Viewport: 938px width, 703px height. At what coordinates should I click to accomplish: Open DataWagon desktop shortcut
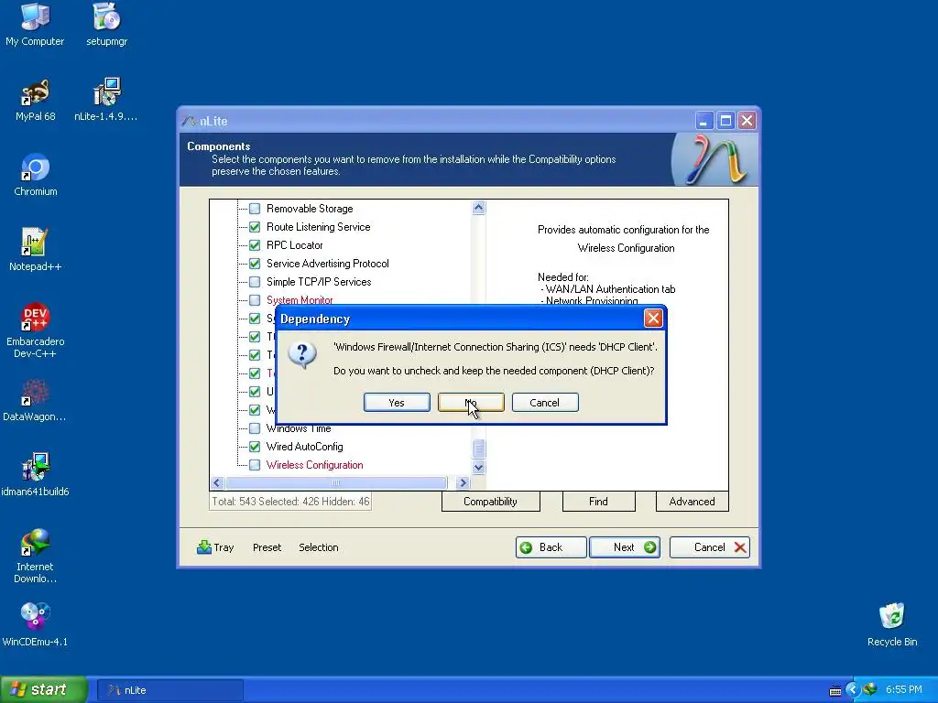[x=35, y=401]
